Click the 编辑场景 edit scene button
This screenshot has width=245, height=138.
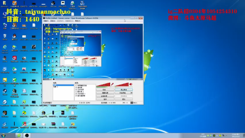point(105,93)
